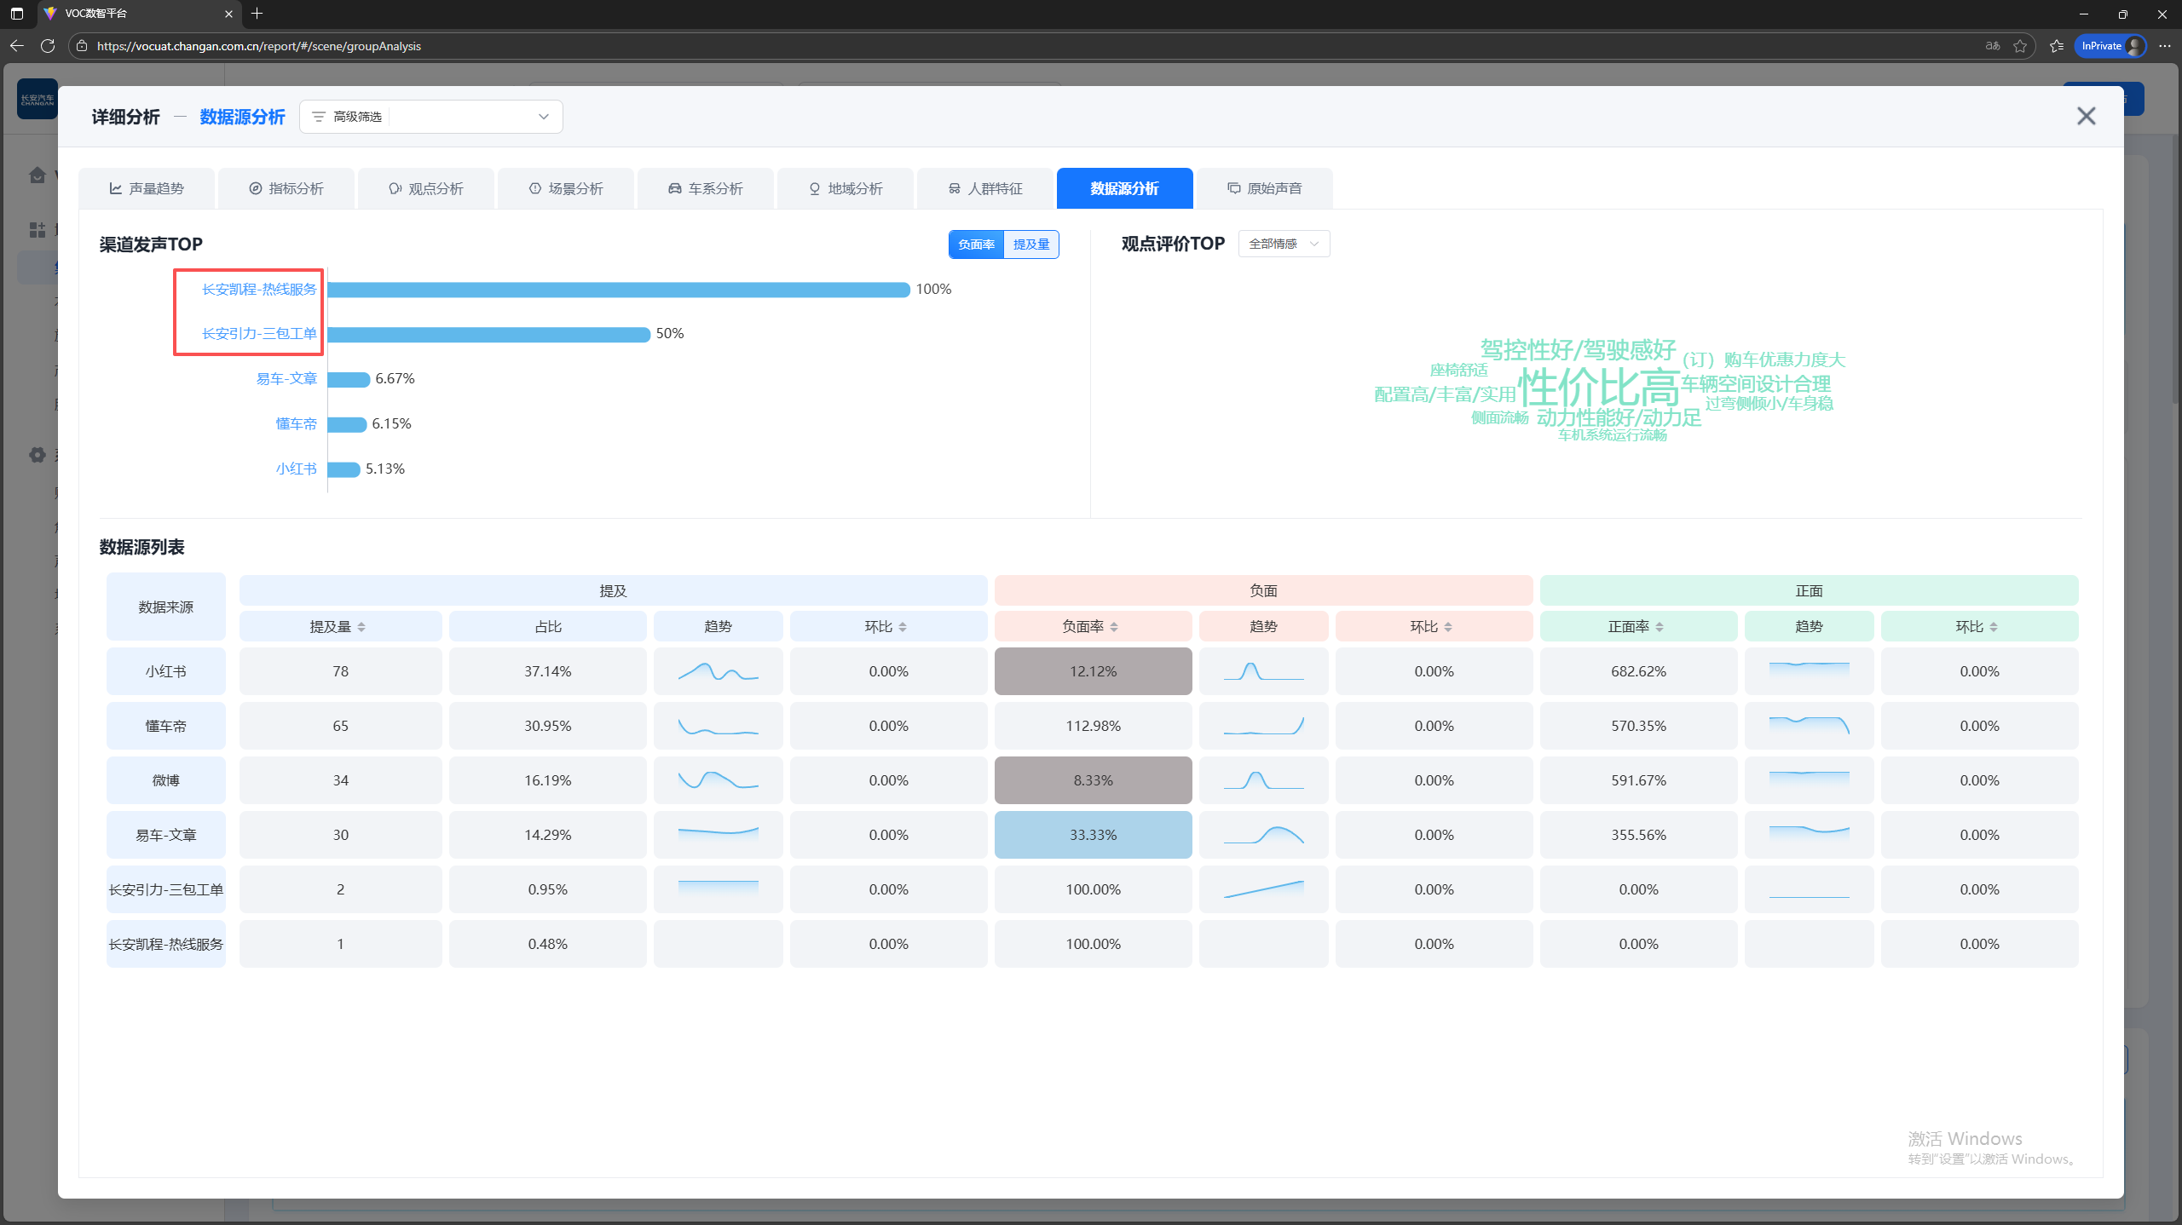
Task: Expand the 高级筛选 dropdown
Action: tap(543, 117)
